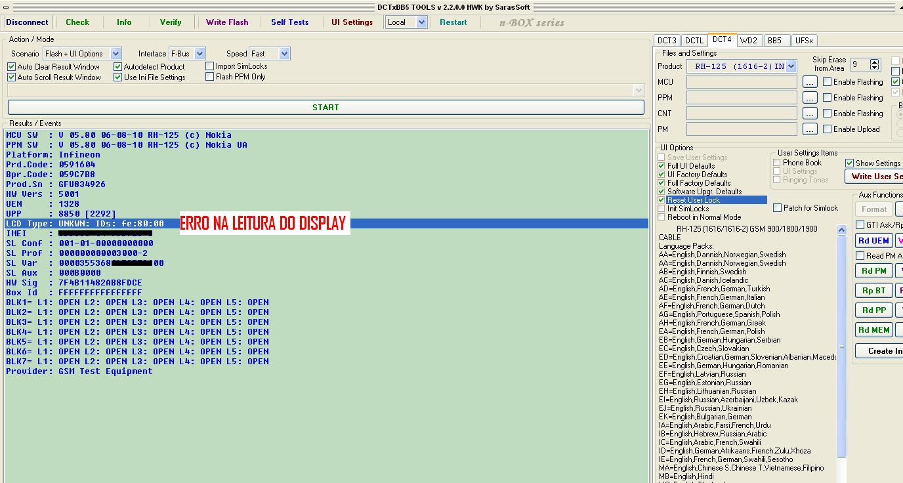This screenshot has width=903, height=483.
Task: Enable the Import SimLocks checkbox
Action: coord(210,66)
